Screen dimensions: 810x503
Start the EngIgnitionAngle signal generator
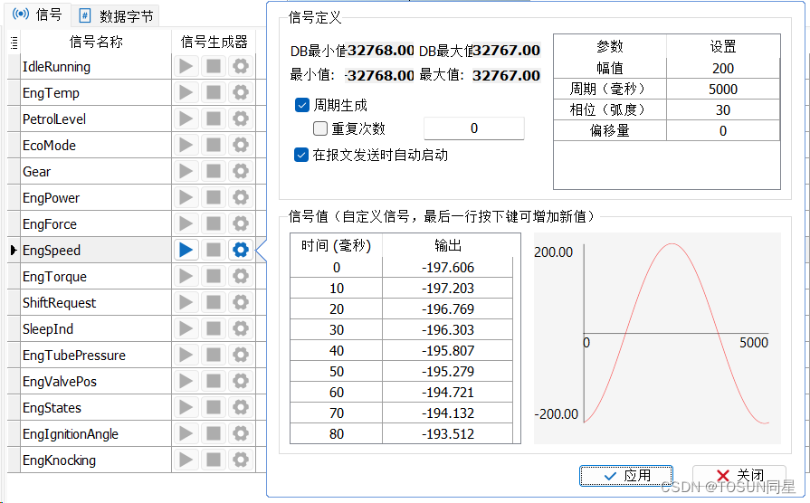(186, 434)
